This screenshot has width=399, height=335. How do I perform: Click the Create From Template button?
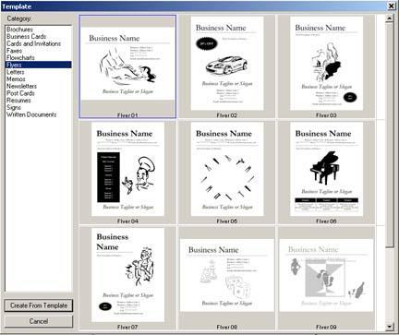[39, 305]
